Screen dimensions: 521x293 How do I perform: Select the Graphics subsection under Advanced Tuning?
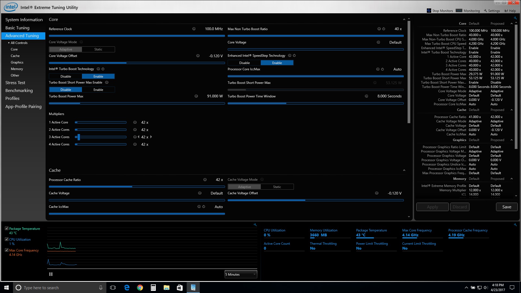coord(17,62)
